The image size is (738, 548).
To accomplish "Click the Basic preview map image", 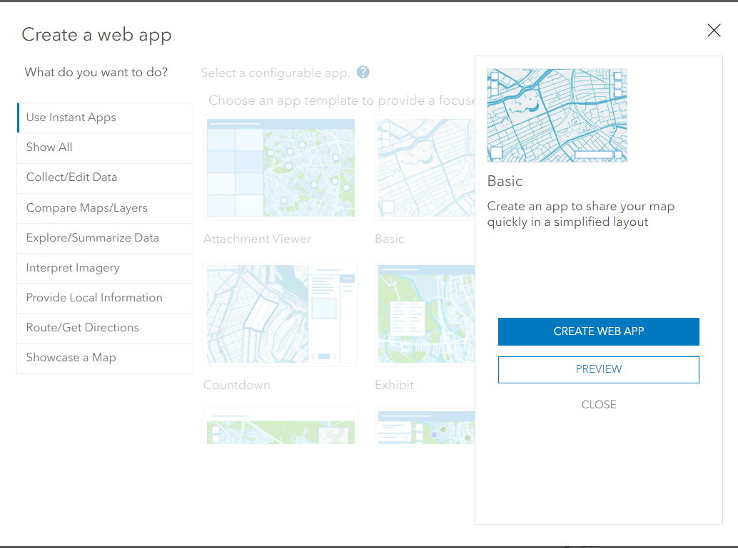I will [557, 115].
